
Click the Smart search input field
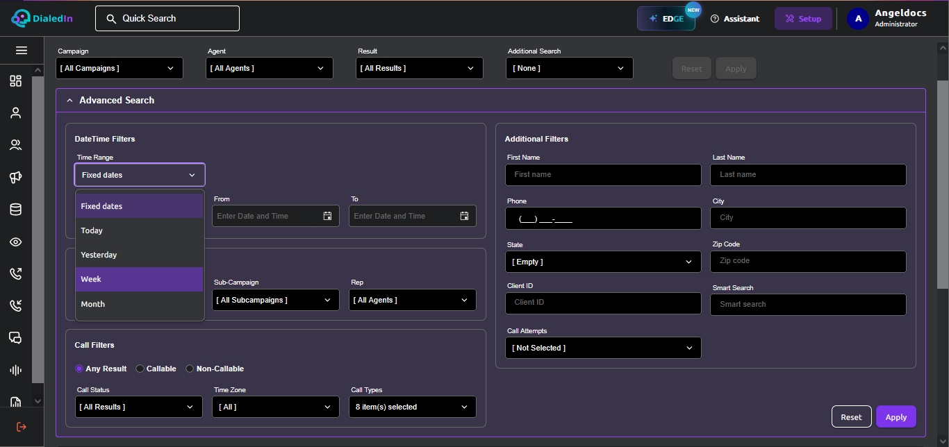pyautogui.click(x=808, y=304)
